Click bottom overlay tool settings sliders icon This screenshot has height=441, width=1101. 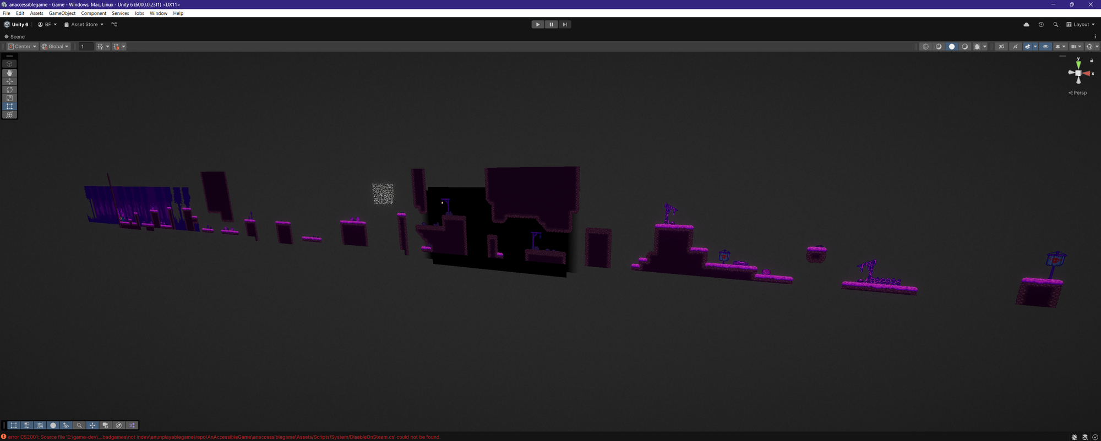pos(27,425)
